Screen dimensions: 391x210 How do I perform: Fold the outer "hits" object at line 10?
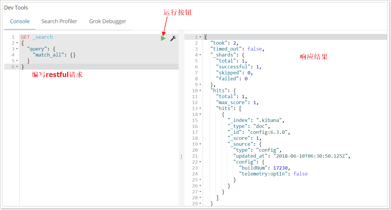pyautogui.click(x=200, y=91)
